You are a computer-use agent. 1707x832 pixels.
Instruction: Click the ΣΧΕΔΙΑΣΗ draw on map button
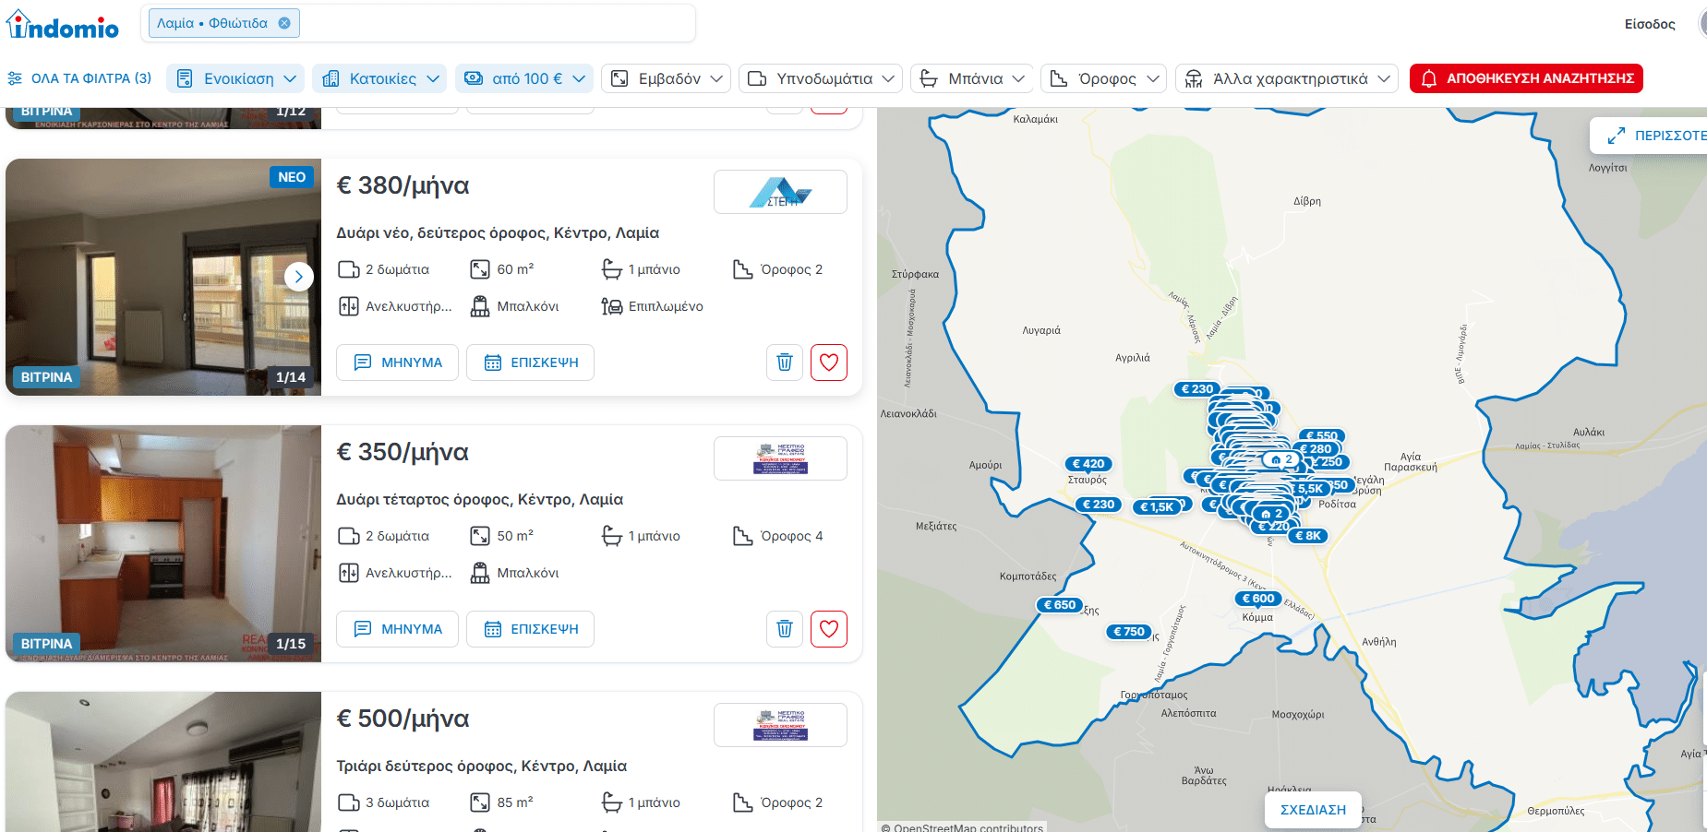1312,810
